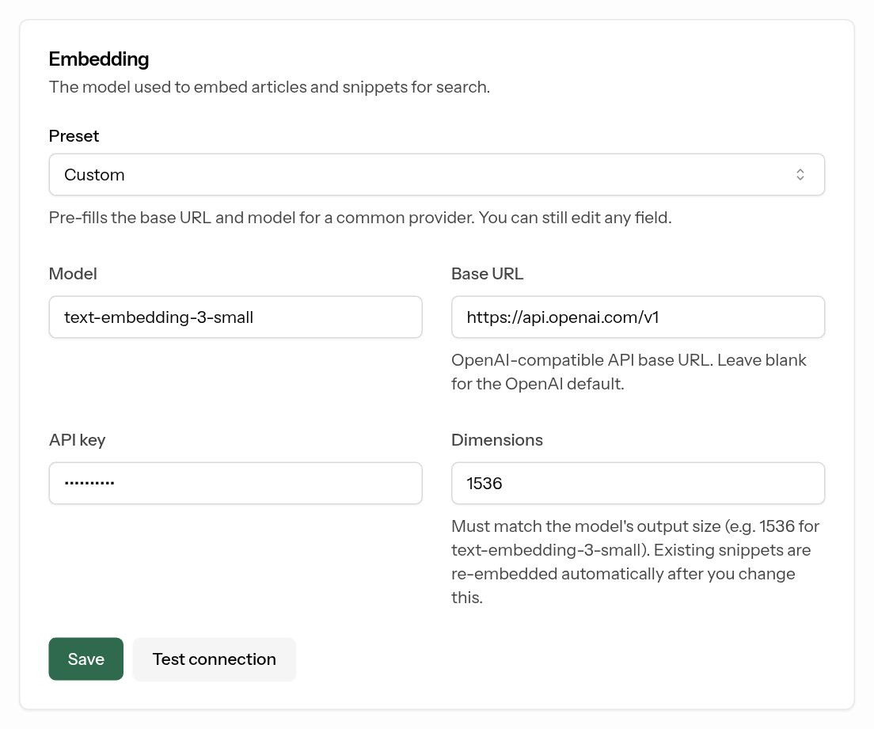Save the embedding settings

[85, 659]
